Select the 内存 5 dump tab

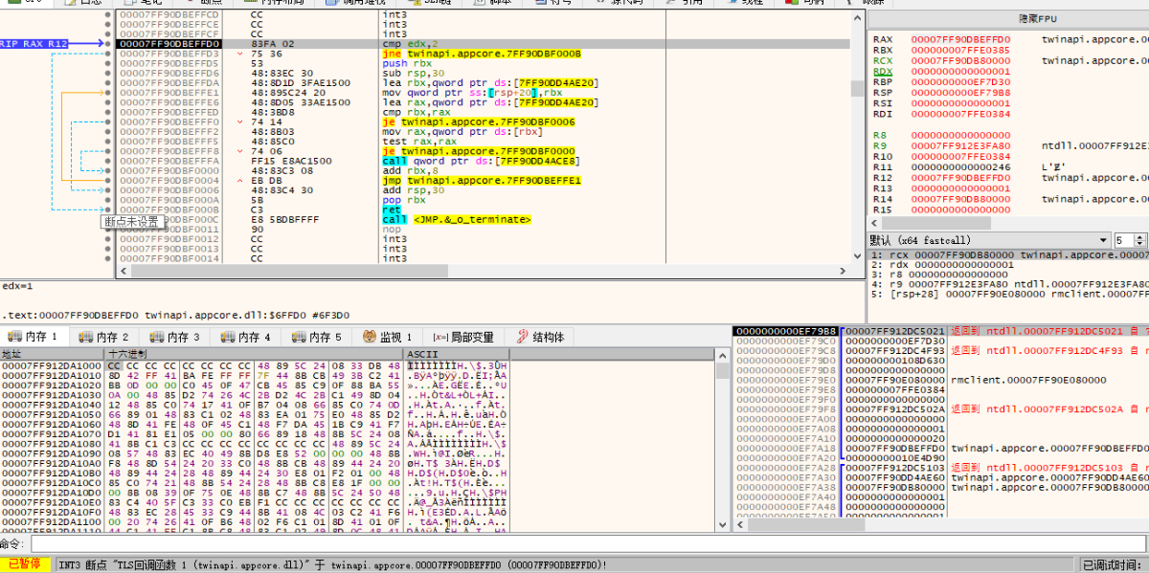point(318,337)
